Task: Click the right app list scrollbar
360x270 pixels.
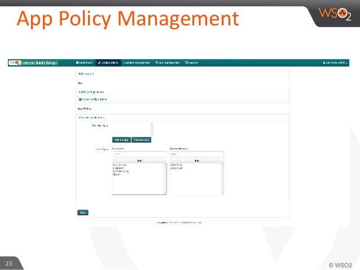Action: click(x=222, y=179)
